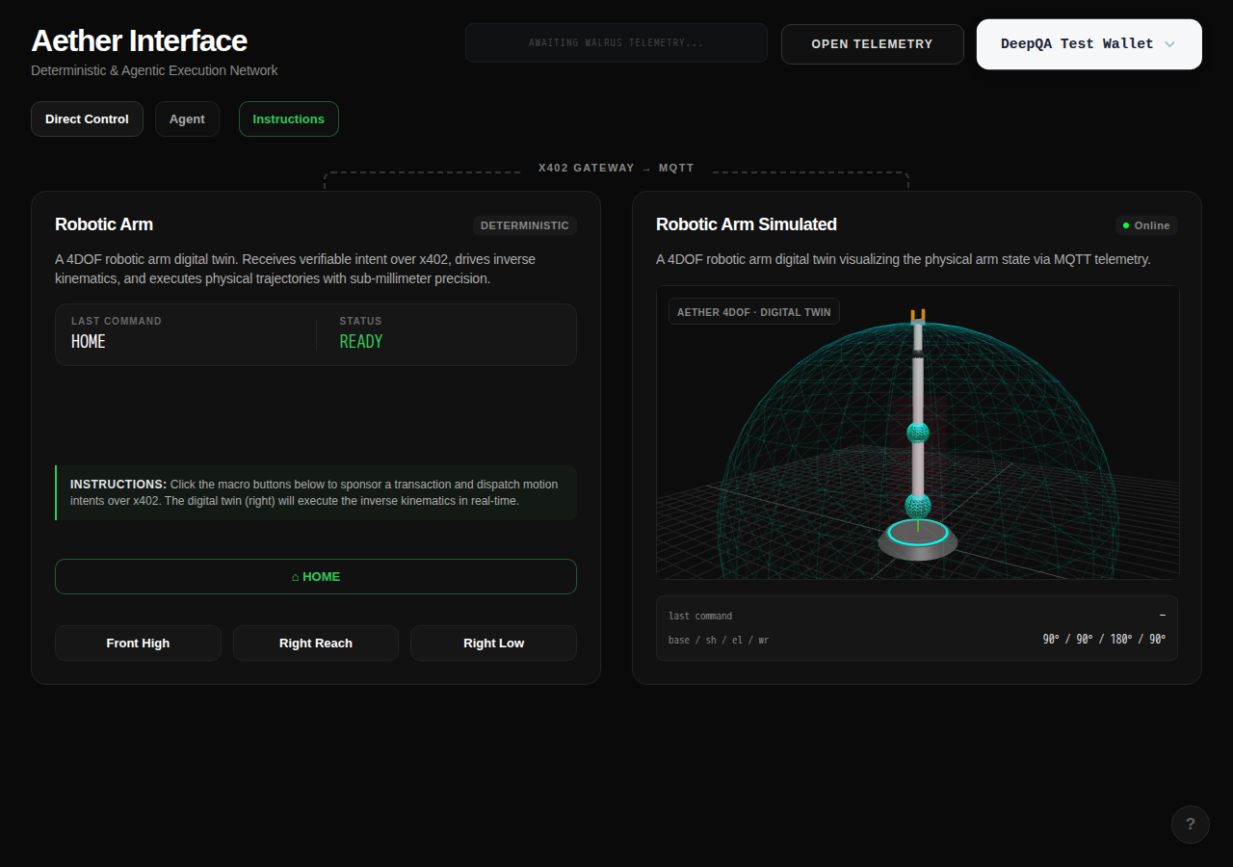
Task: Switch to the Agent tab
Action: 187,119
